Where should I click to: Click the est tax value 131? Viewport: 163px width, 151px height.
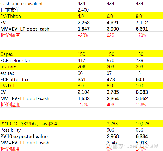click(x=149, y=73)
